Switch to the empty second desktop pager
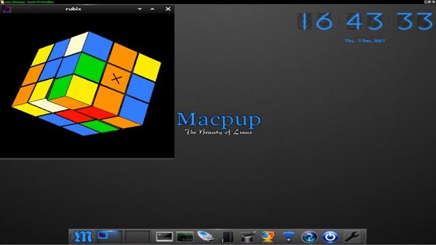This screenshot has width=436, height=245. (x=137, y=237)
